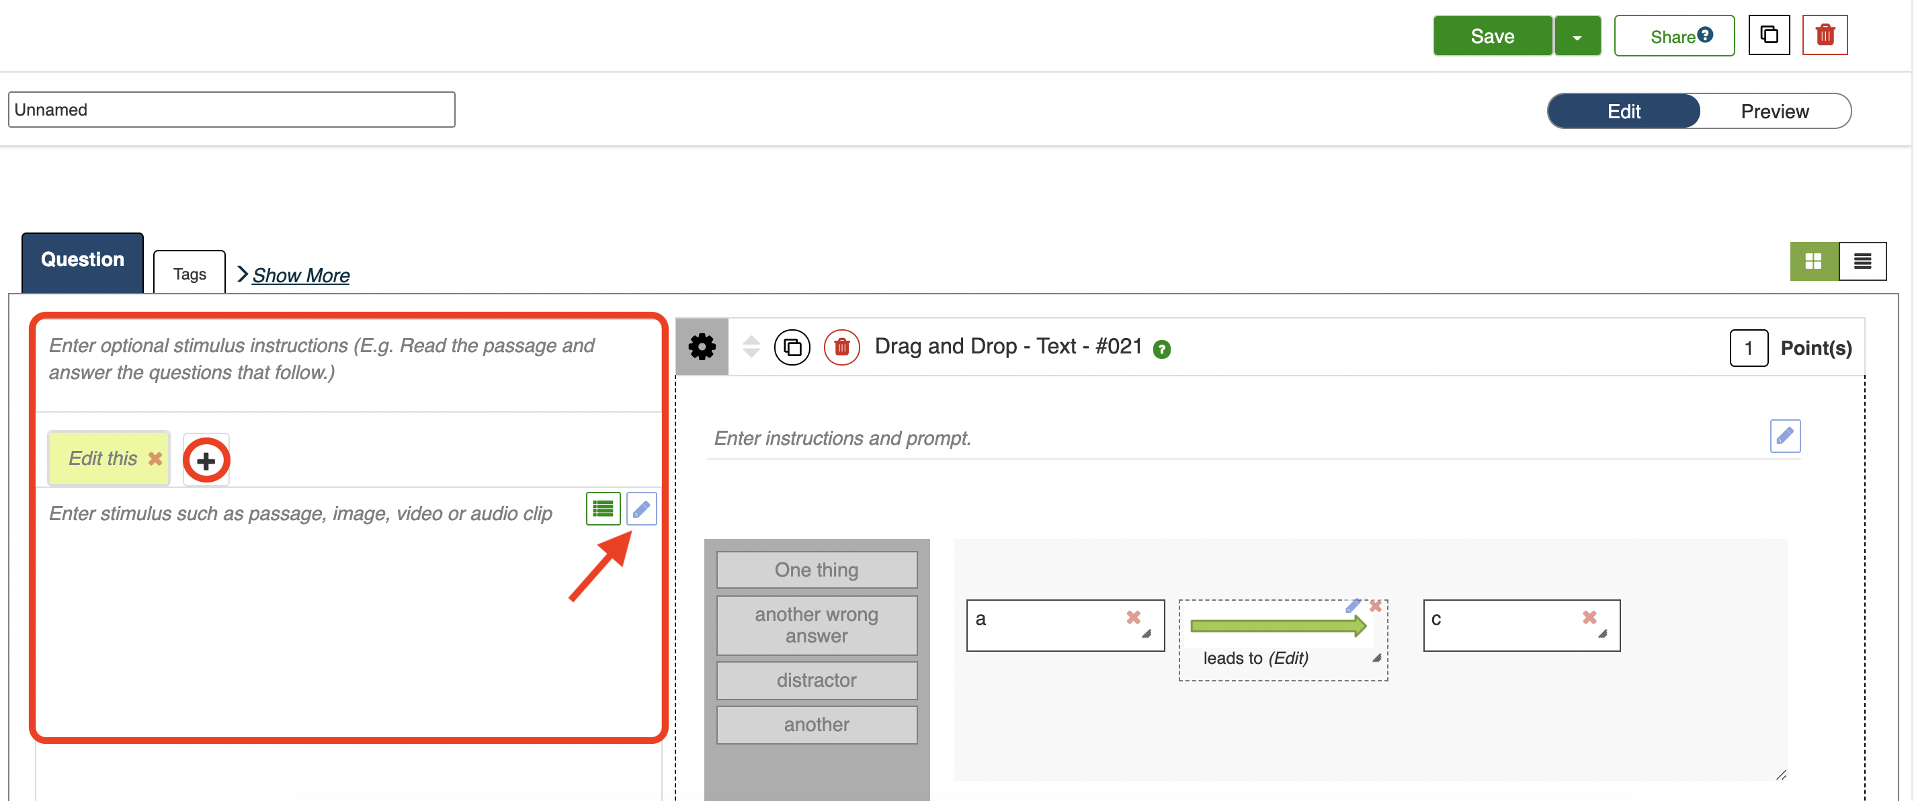Click the green Save button
The height and width of the screenshot is (801, 1914).
coord(1491,36)
